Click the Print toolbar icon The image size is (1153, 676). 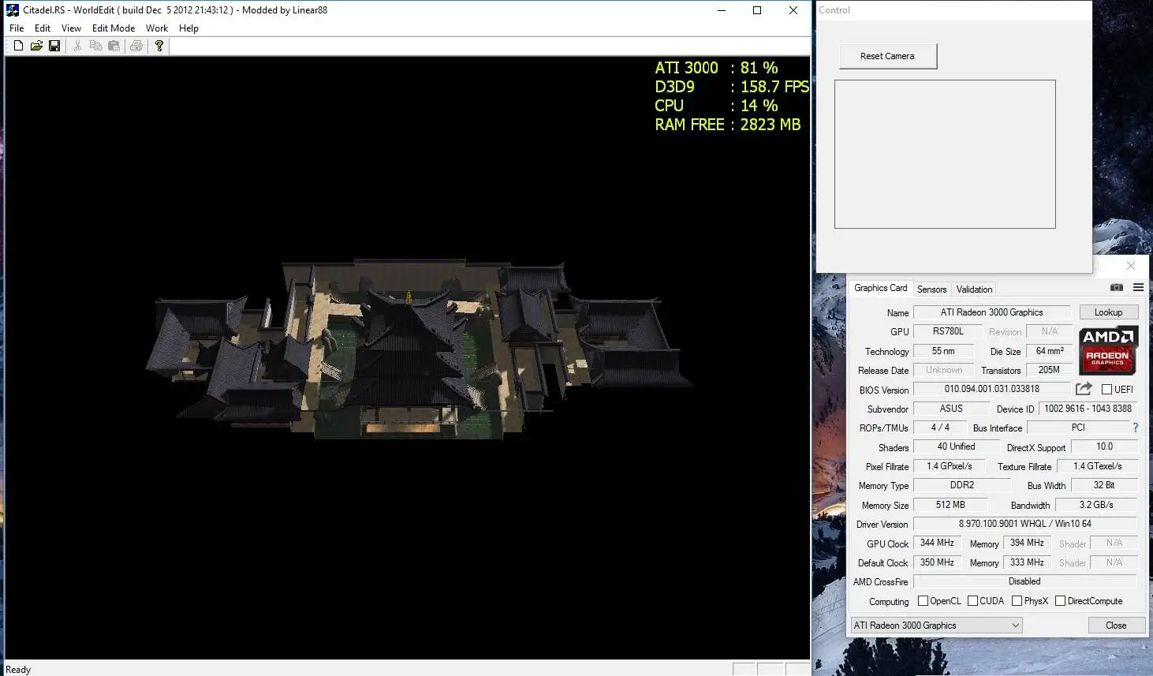click(136, 46)
